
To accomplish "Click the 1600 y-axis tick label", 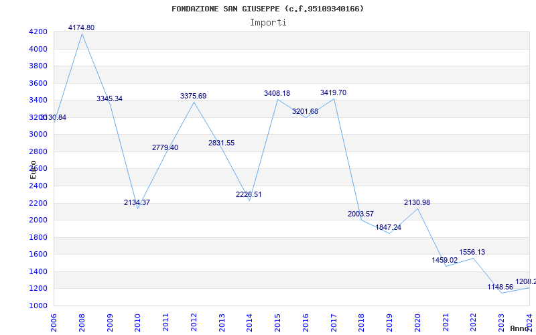I will (38, 255).
